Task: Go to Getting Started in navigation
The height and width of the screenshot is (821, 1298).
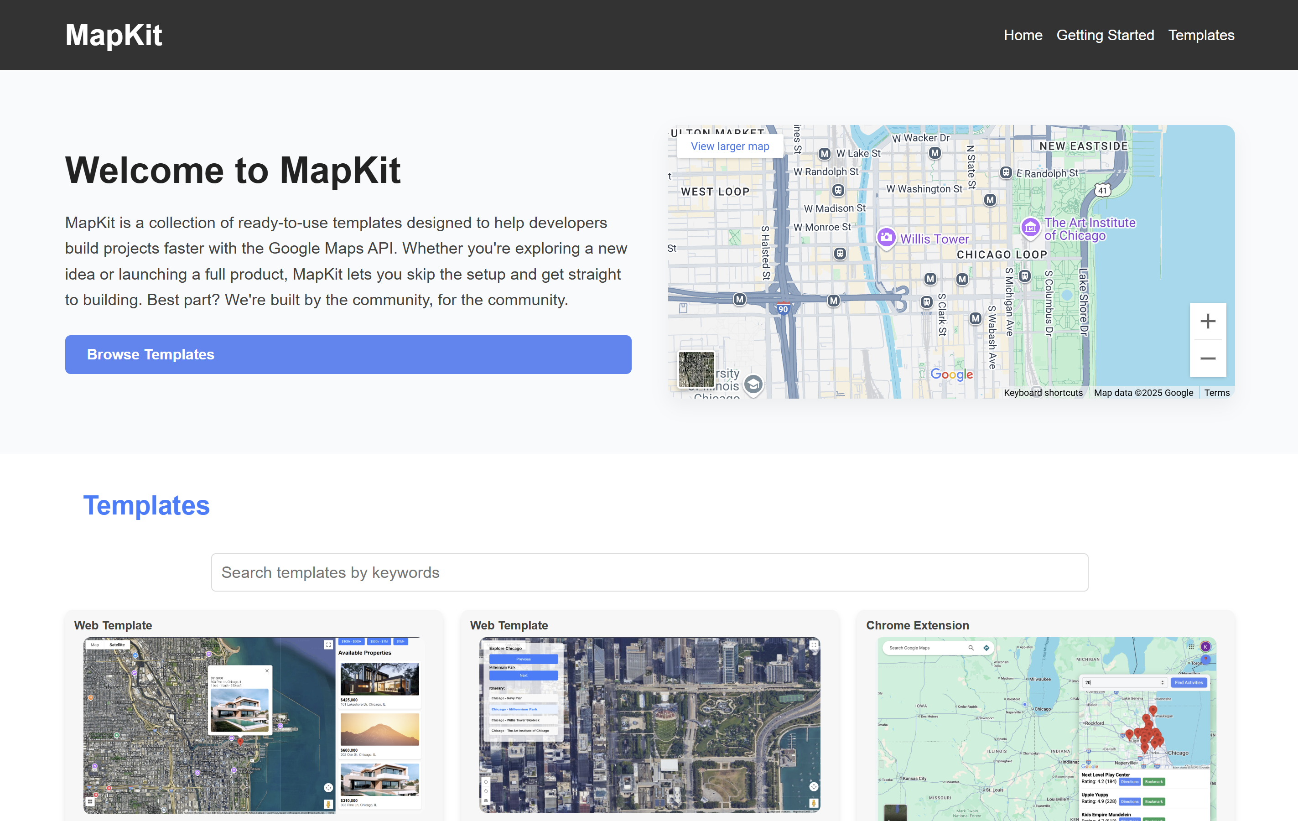Action: coord(1105,35)
